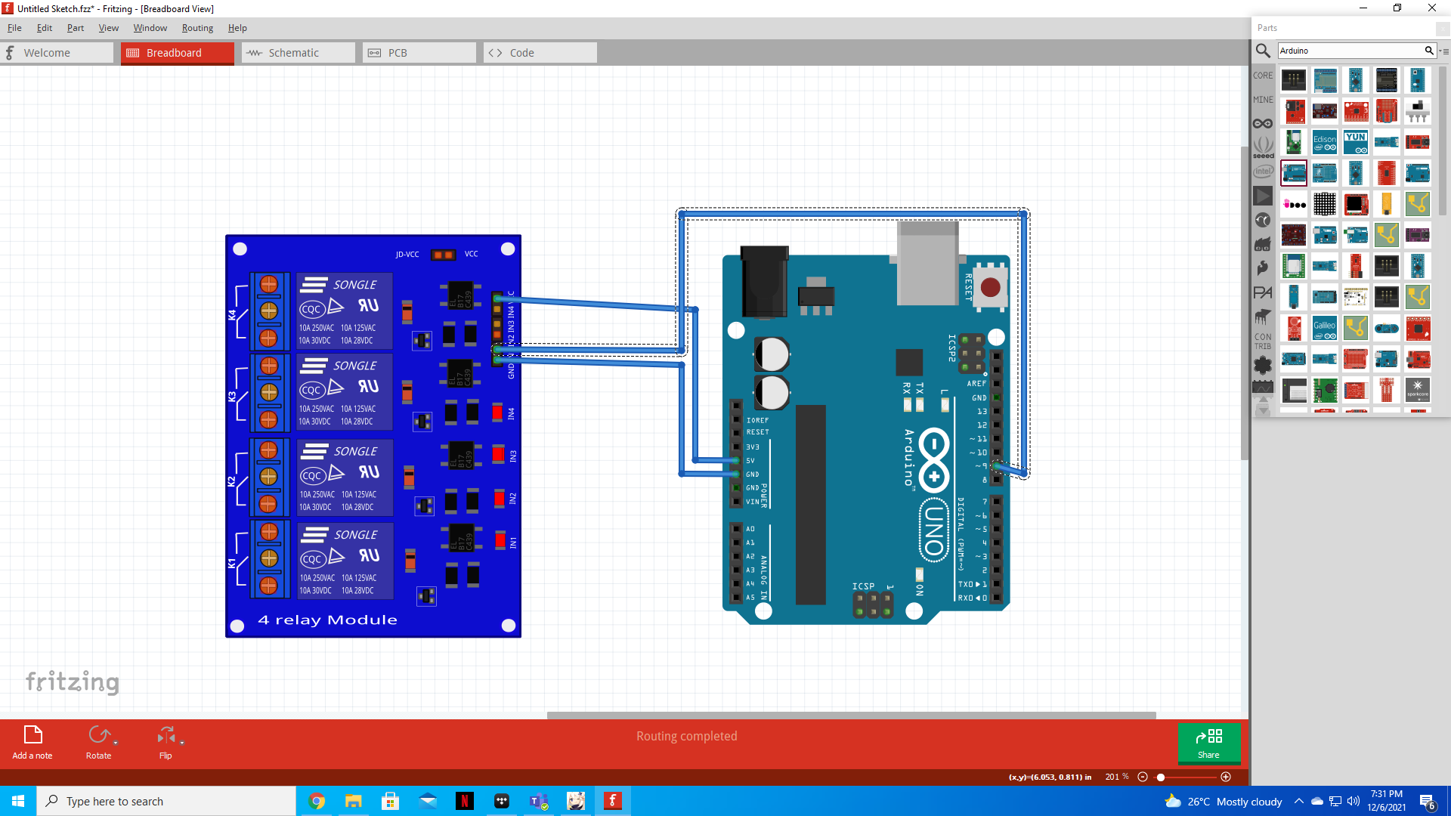Open the MINE parts bin
The width and height of the screenshot is (1451, 816).
pos(1263,100)
